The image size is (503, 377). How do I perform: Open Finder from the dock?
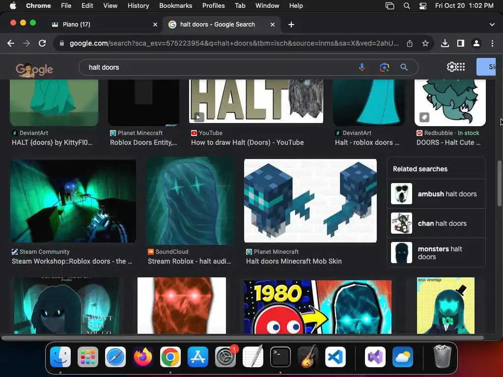[x=60, y=357]
